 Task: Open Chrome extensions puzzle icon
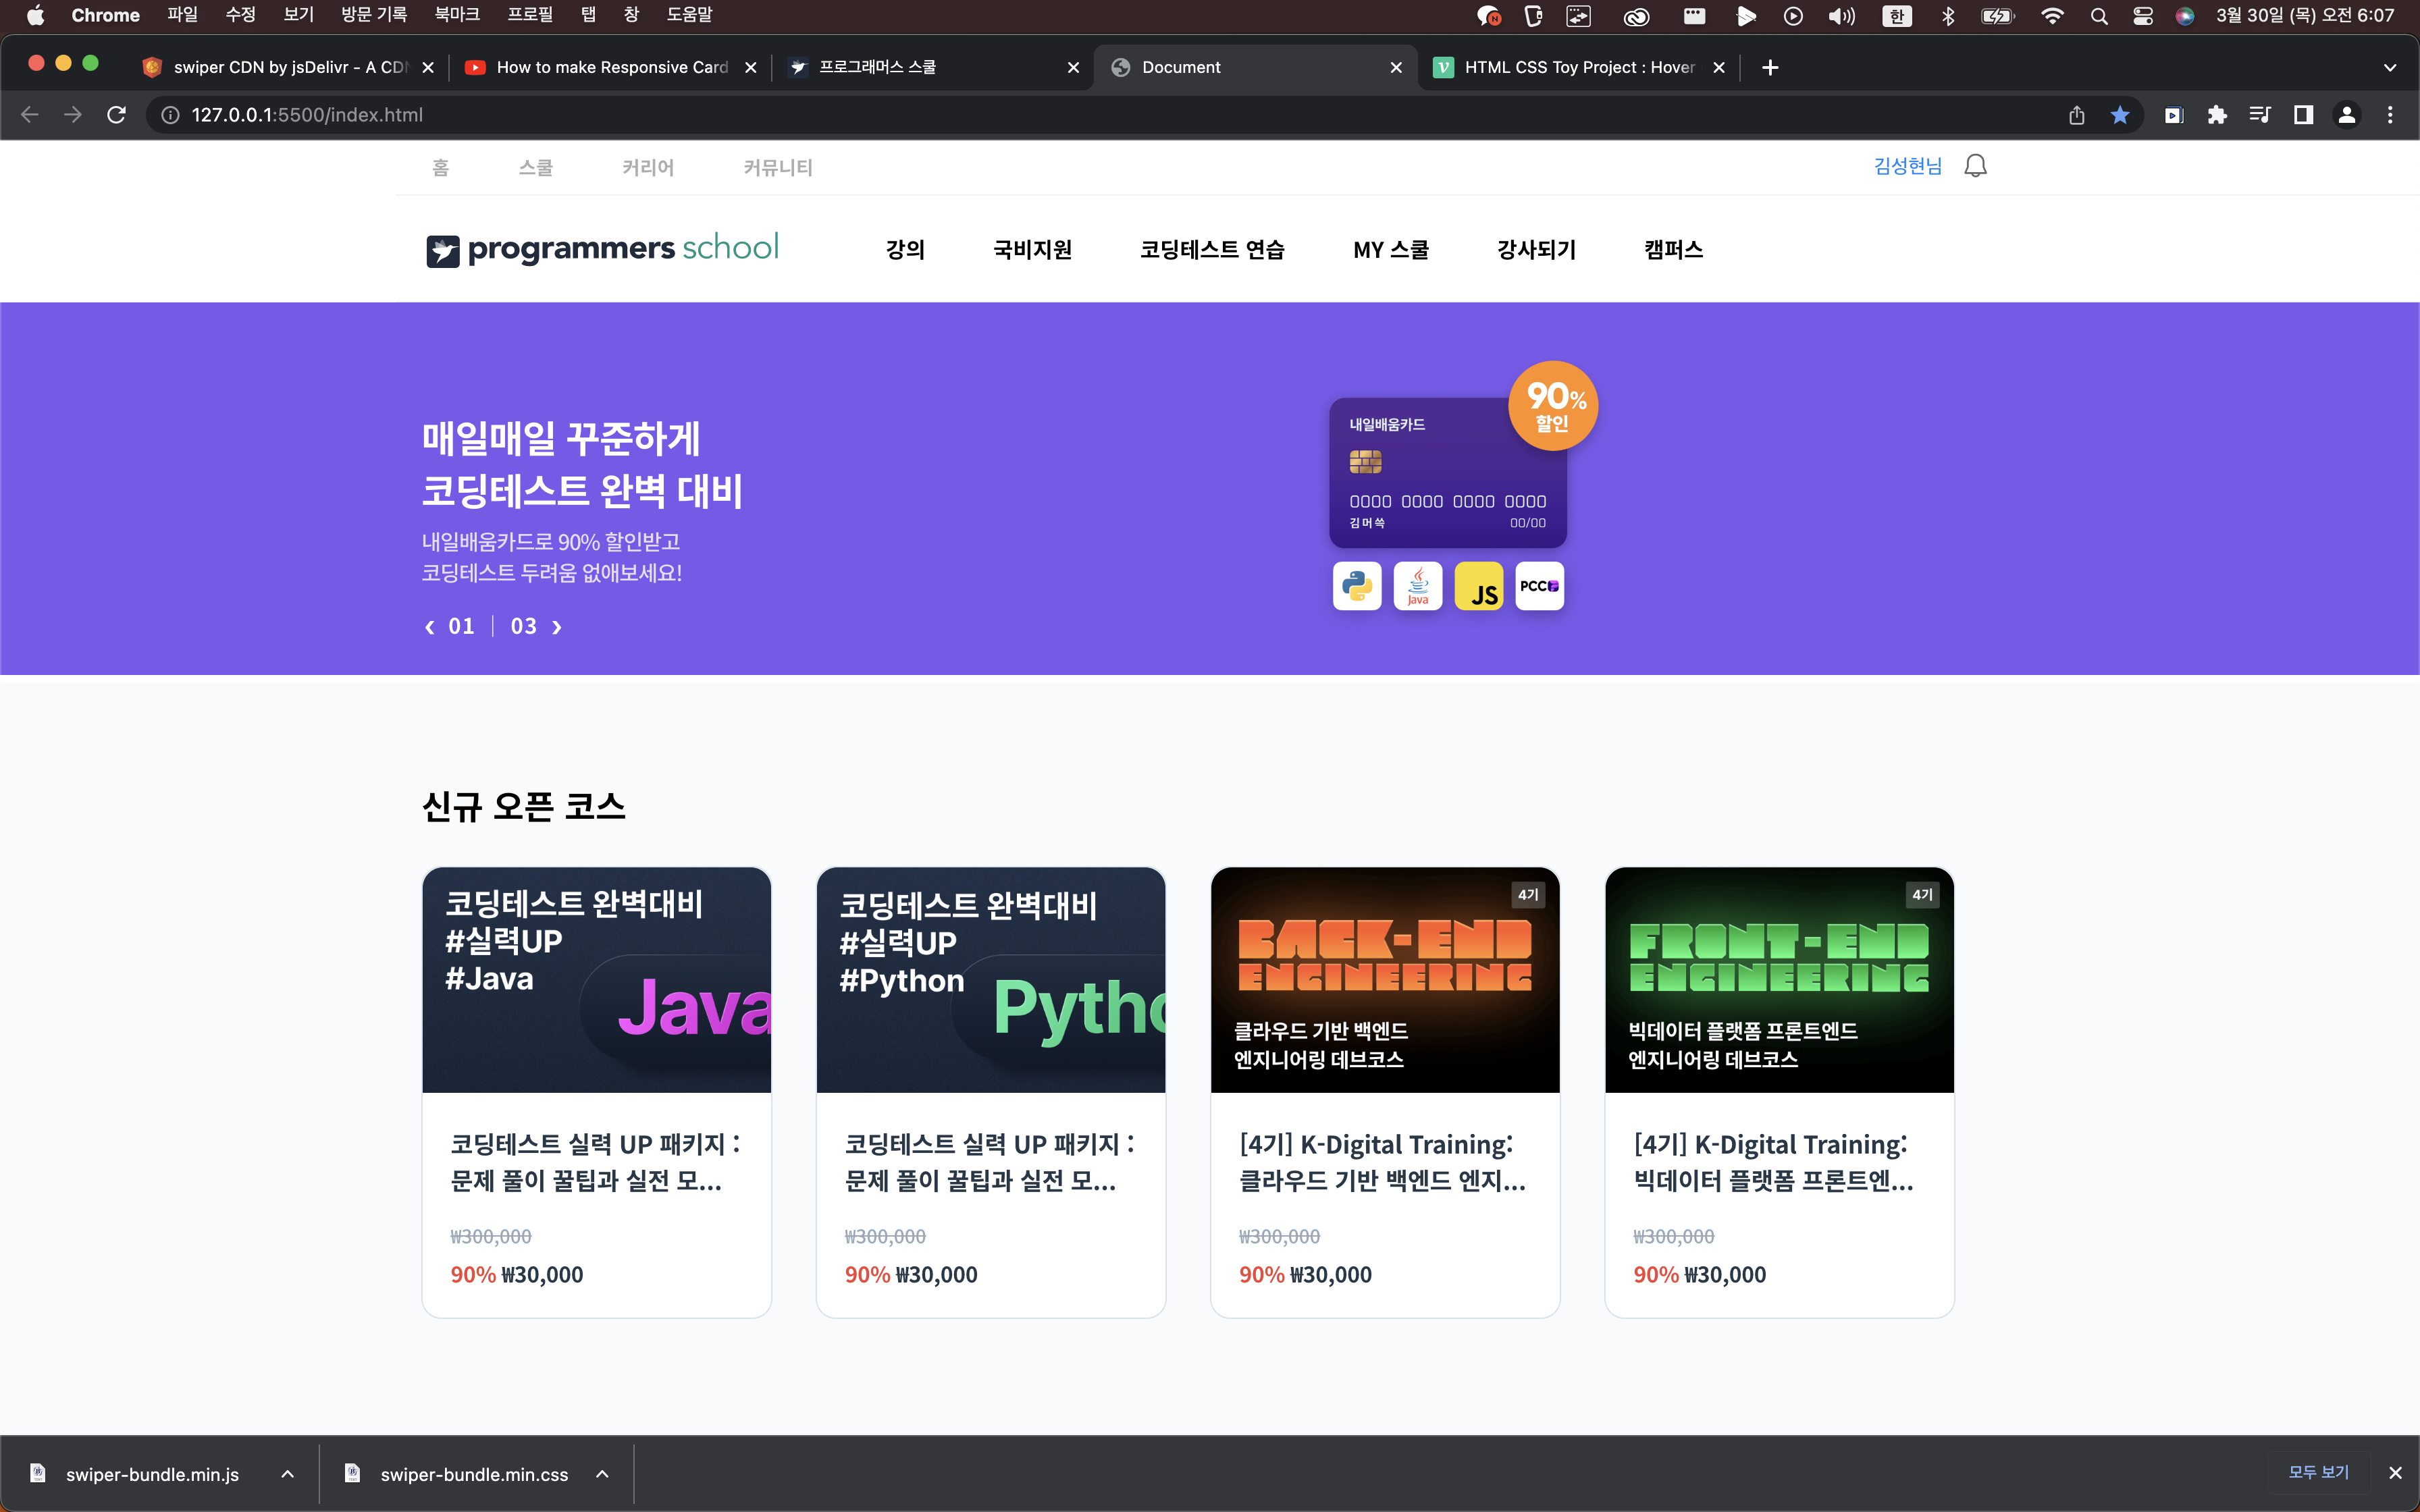click(2217, 115)
